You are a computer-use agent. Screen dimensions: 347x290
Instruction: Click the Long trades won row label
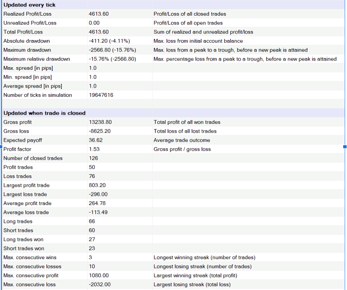coord(23,239)
